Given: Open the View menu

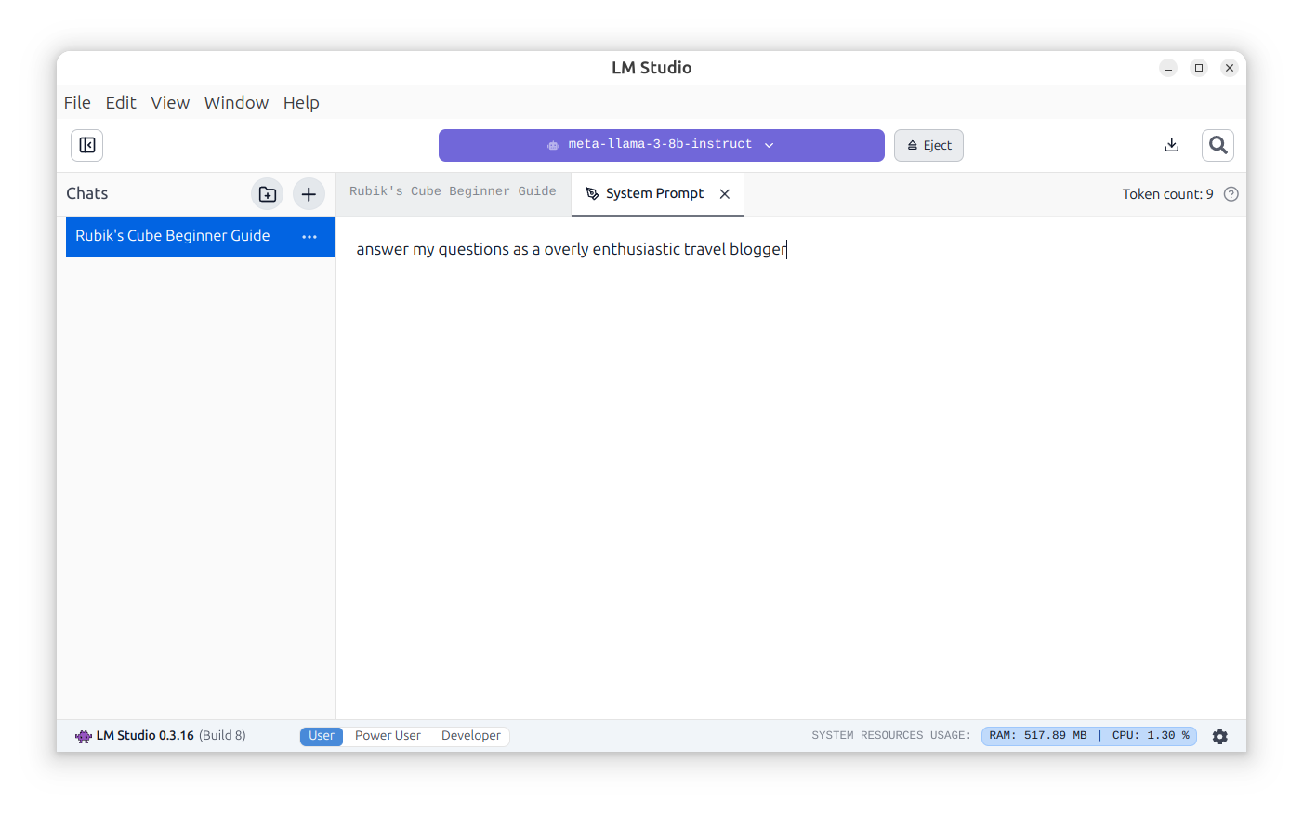Looking at the screenshot, I should coord(170,102).
